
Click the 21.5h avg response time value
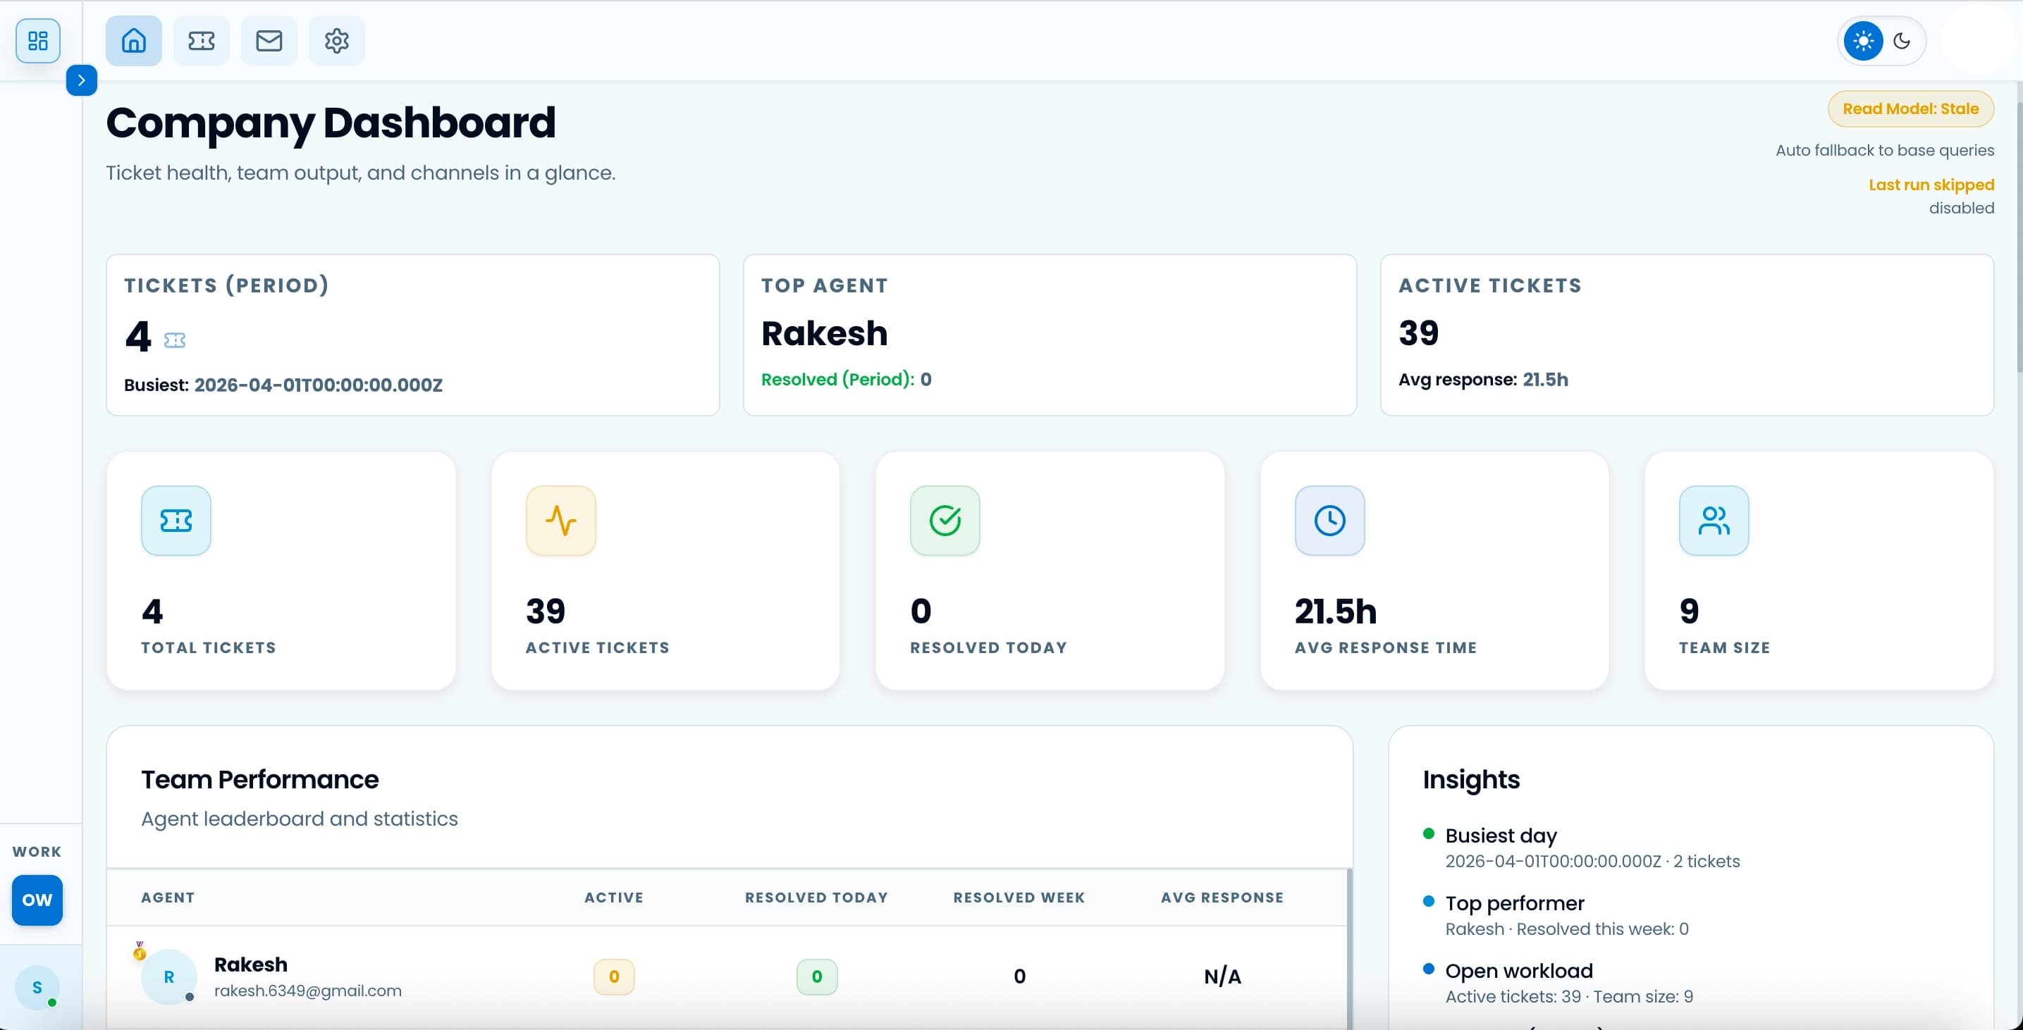click(1335, 611)
